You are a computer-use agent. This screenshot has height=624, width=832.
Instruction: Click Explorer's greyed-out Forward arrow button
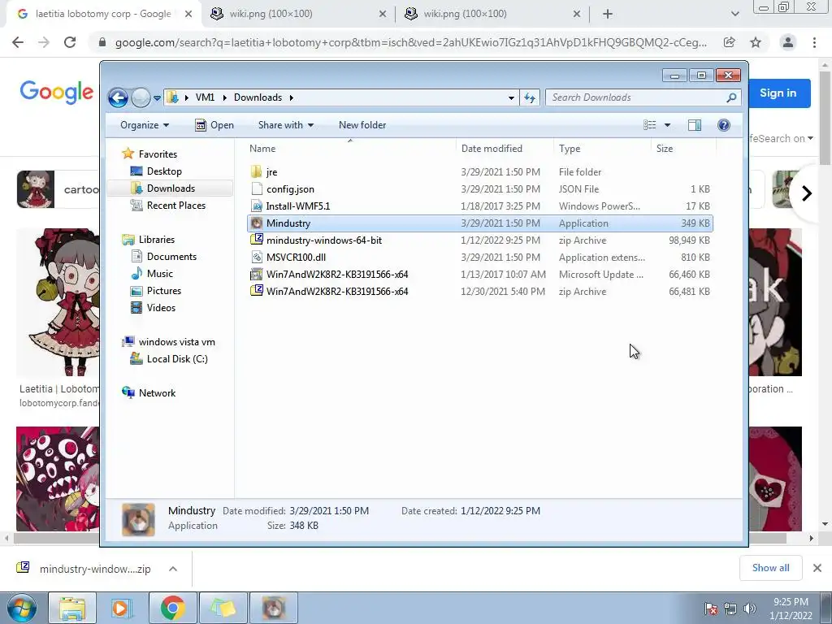point(141,97)
